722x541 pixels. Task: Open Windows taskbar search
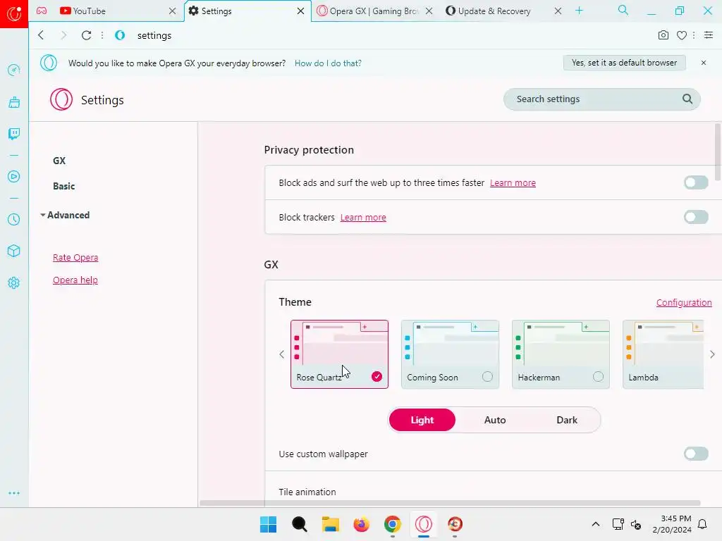[299, 524]
